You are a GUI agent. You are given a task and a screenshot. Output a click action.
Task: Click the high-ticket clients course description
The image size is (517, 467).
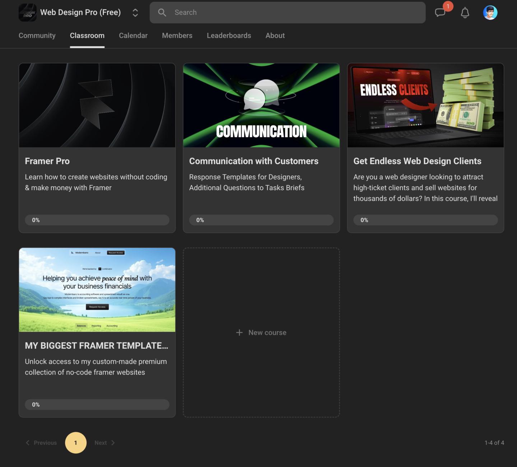coord(425,188)
